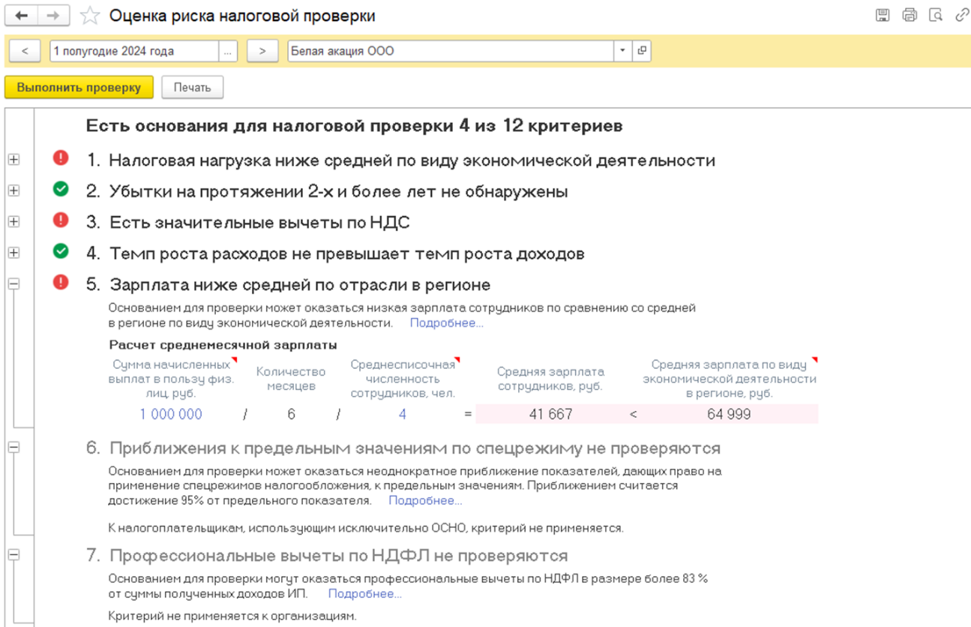Copy link using the chain icon
The image size is (971, 627).
[x=961, y=15]
